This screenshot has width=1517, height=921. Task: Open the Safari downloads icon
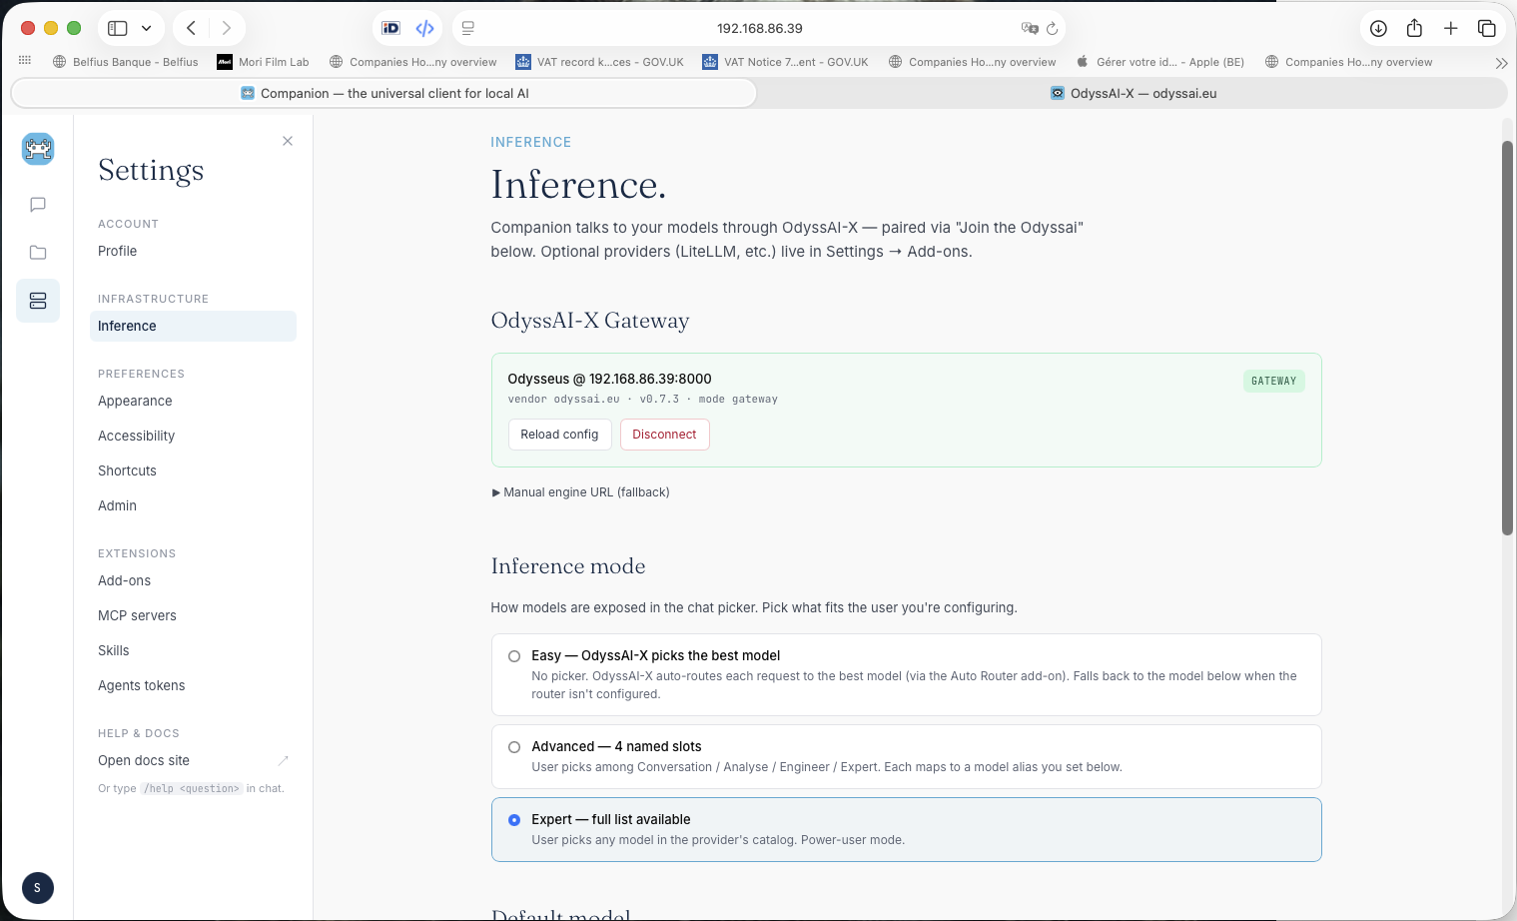[1378, 28]
